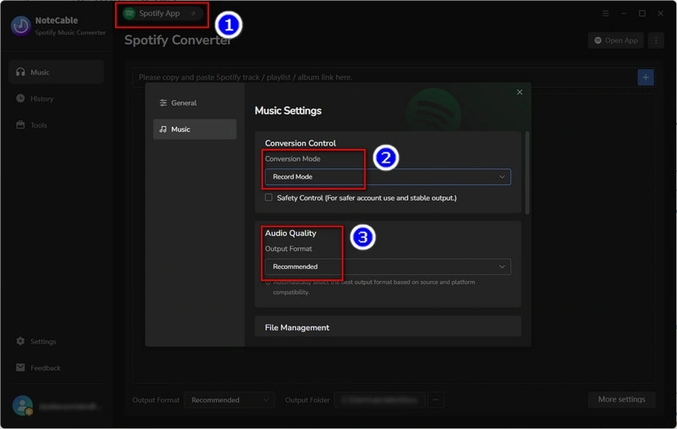The height and width of the screenshot is (429, 677).
Task: Open the Music section in sidebar
Action: pyautogui.click(x=56, y=72)
